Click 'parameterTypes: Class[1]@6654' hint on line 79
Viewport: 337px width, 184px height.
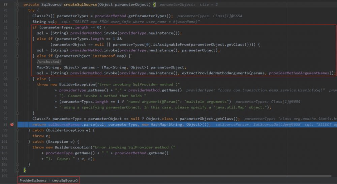(210, 16)
